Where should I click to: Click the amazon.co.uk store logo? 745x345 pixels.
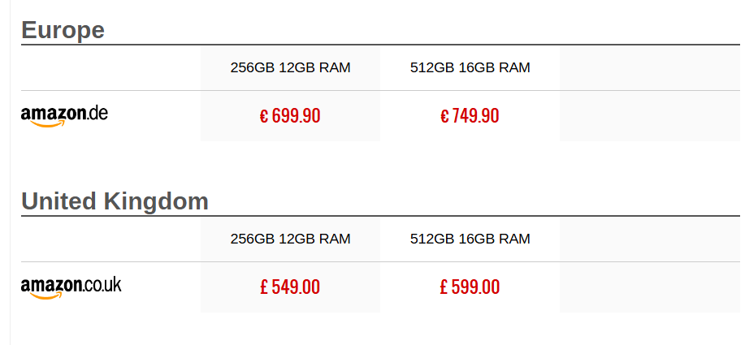(x=71, y=287)
